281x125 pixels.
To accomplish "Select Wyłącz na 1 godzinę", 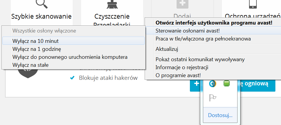I will [x=73, y=49].
